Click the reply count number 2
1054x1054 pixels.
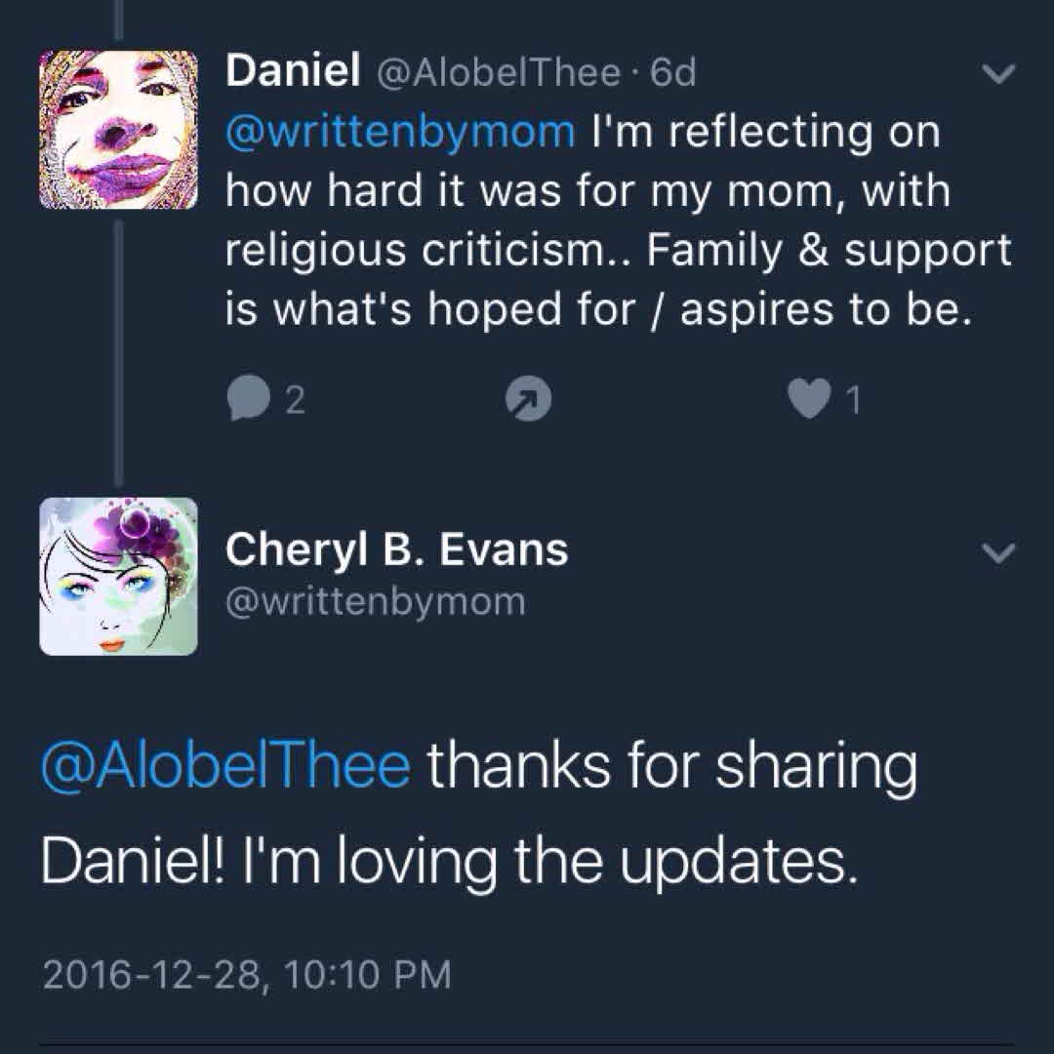point(294,401)
